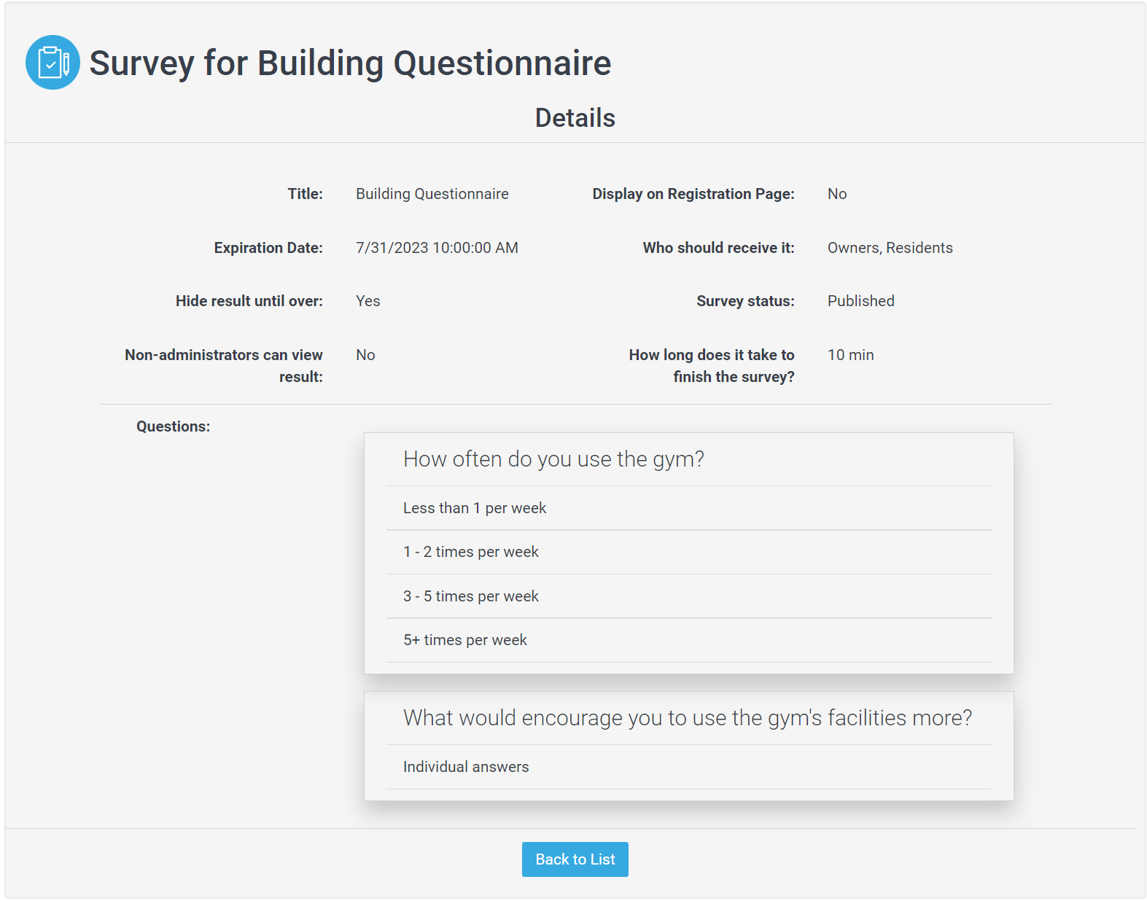The width and height of the screenshot is (1147, 901).
Task: Click the 'Individual answers' row
Action: 688,767
